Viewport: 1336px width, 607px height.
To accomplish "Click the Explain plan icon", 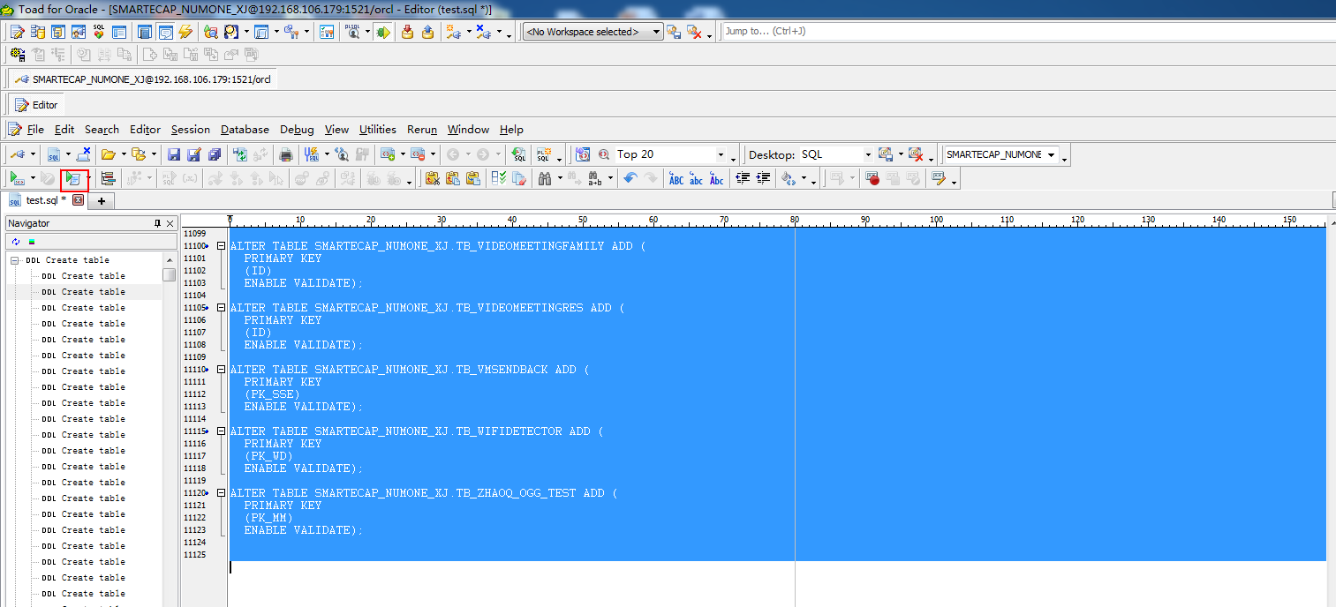I will [109, 179].
